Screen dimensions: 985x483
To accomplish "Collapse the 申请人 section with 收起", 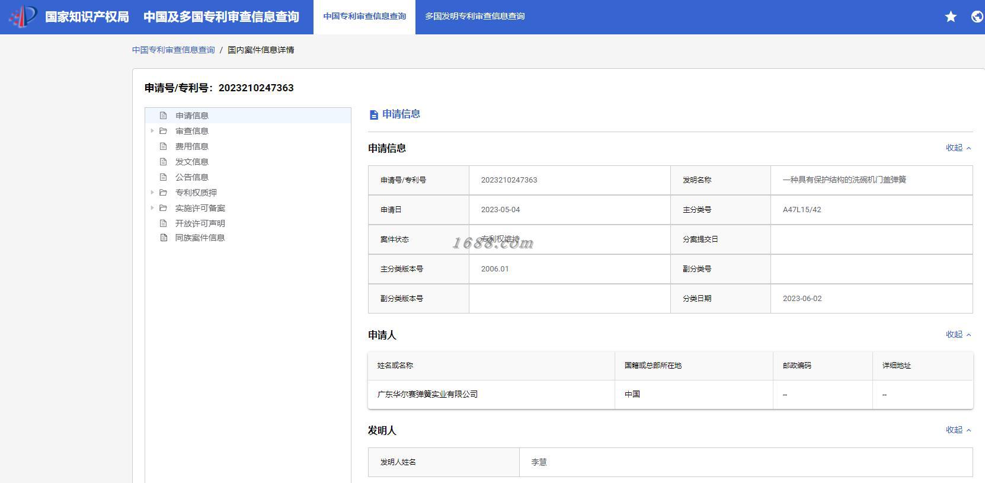I will [x=958, y=334].
